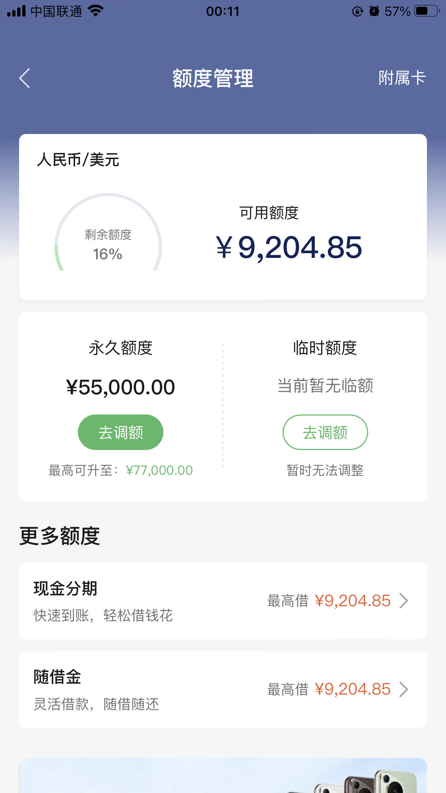Viewport: 446px width, 793px height.
Task: Open the 现金分期 list item
Action: tap(223, 600)
